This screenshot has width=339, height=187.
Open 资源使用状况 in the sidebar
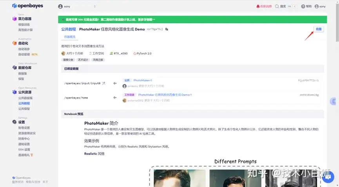[x=27, y=133]
